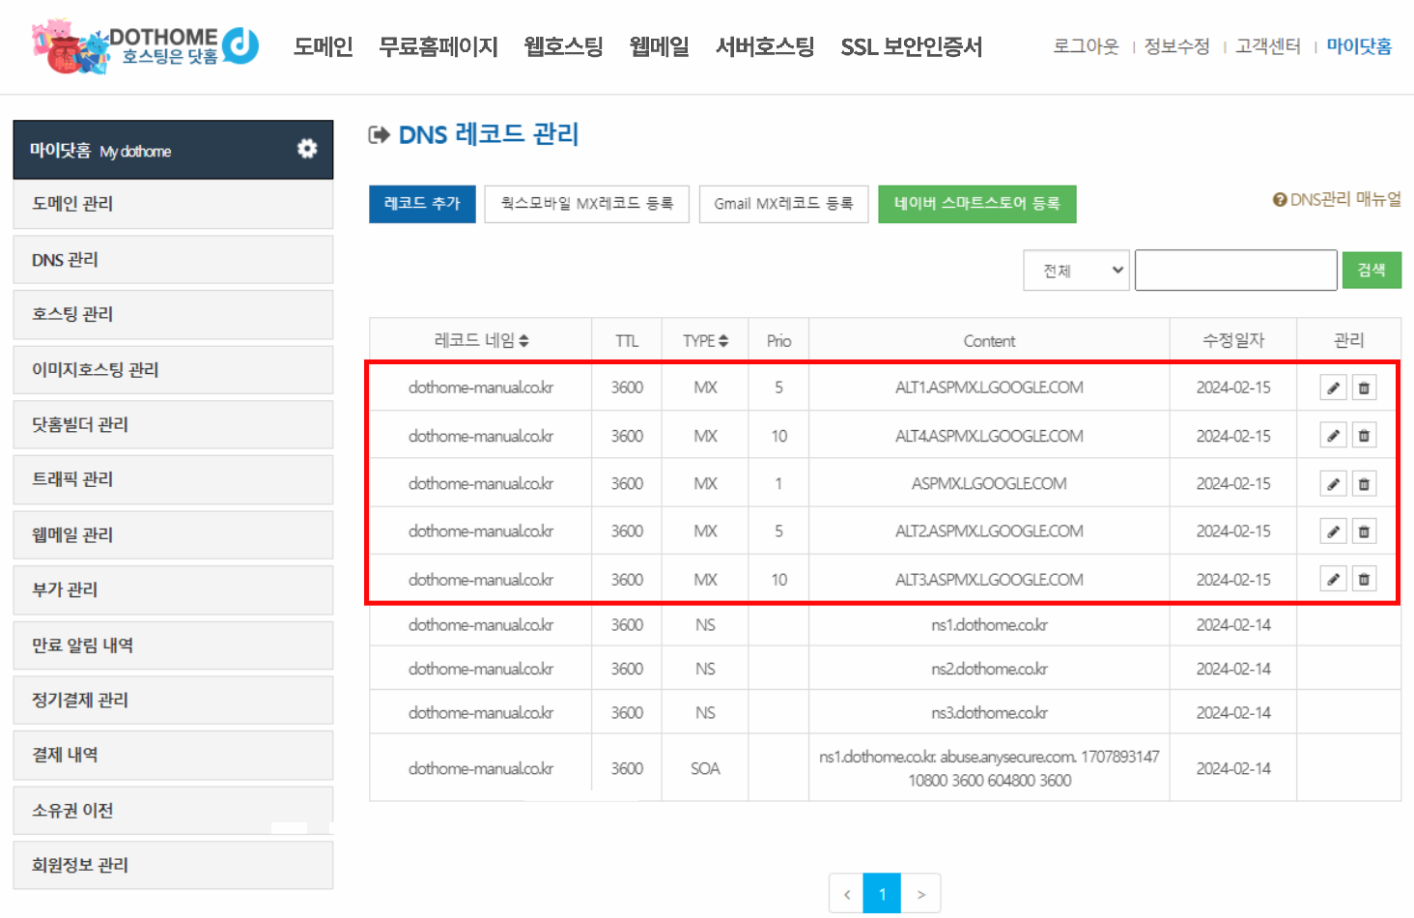Delete the ASPMX.L.GOOGLE.COM priority 1 record
This screenshot has width=1414, height=918.
pyautogui.click(x=1364, y=484)
